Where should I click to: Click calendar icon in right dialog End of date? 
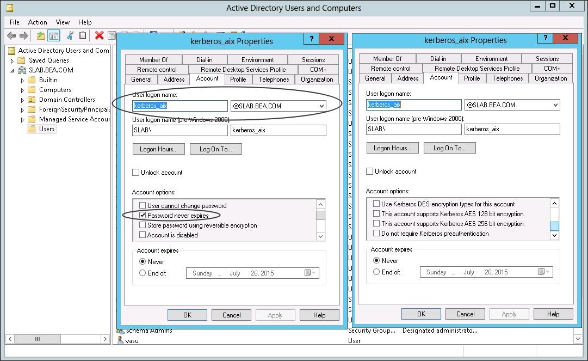point(542,272)
